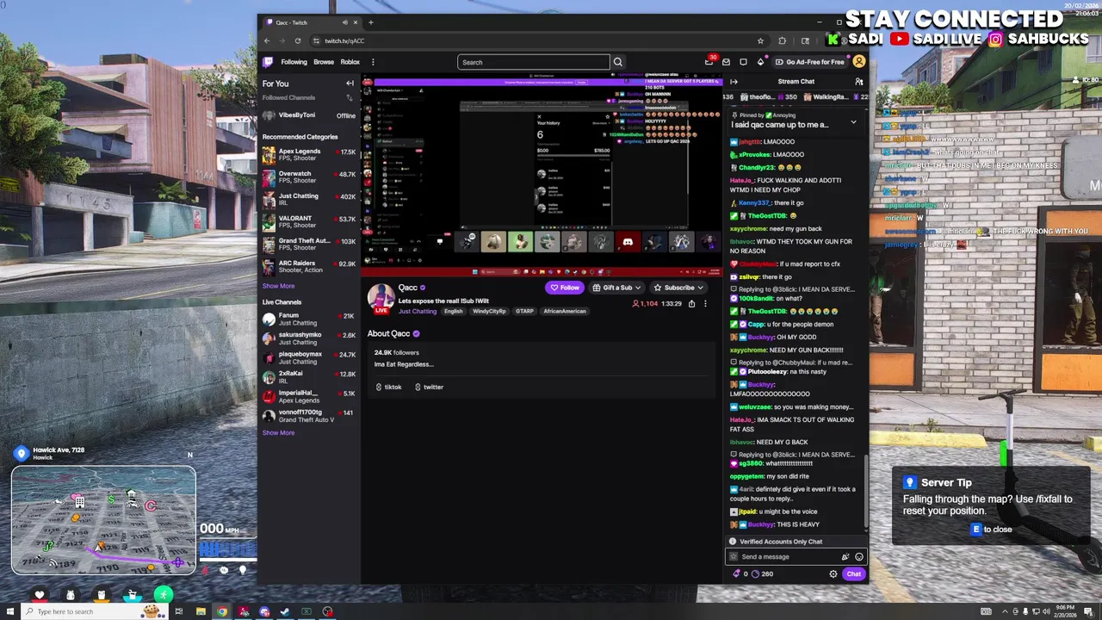The height and width of the screenshot is (620, 1102).
Task: Open the emote picker in chat input
Action: point(858,556)
